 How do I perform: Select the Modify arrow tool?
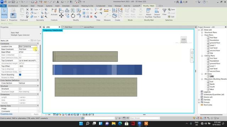pos(4,13)
